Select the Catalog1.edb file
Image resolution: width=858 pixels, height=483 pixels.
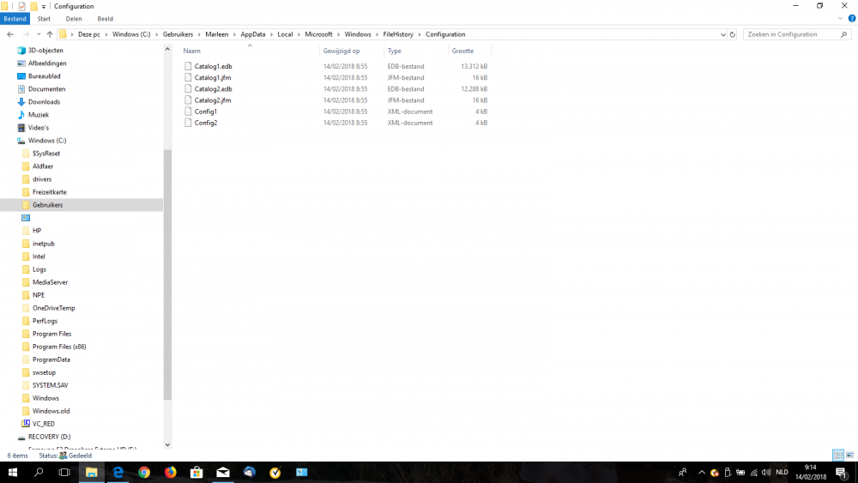click(x=213, y=66)
